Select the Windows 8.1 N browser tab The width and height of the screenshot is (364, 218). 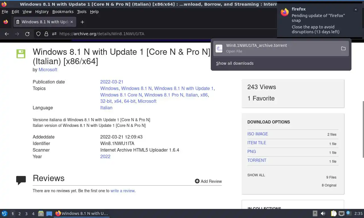point(44,22)
